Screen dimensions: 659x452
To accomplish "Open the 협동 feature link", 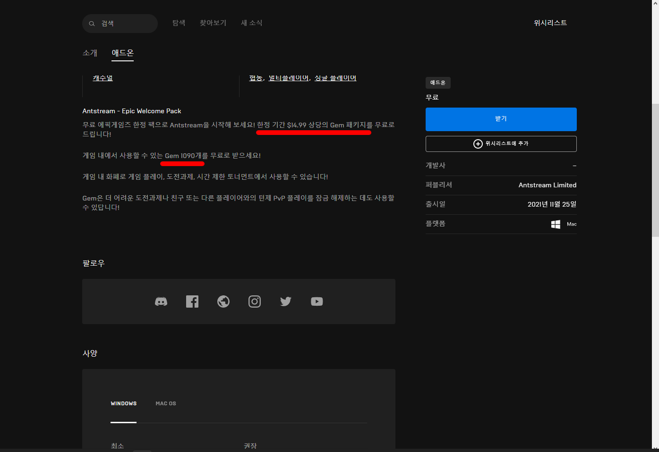I will [x=256, y=78].
